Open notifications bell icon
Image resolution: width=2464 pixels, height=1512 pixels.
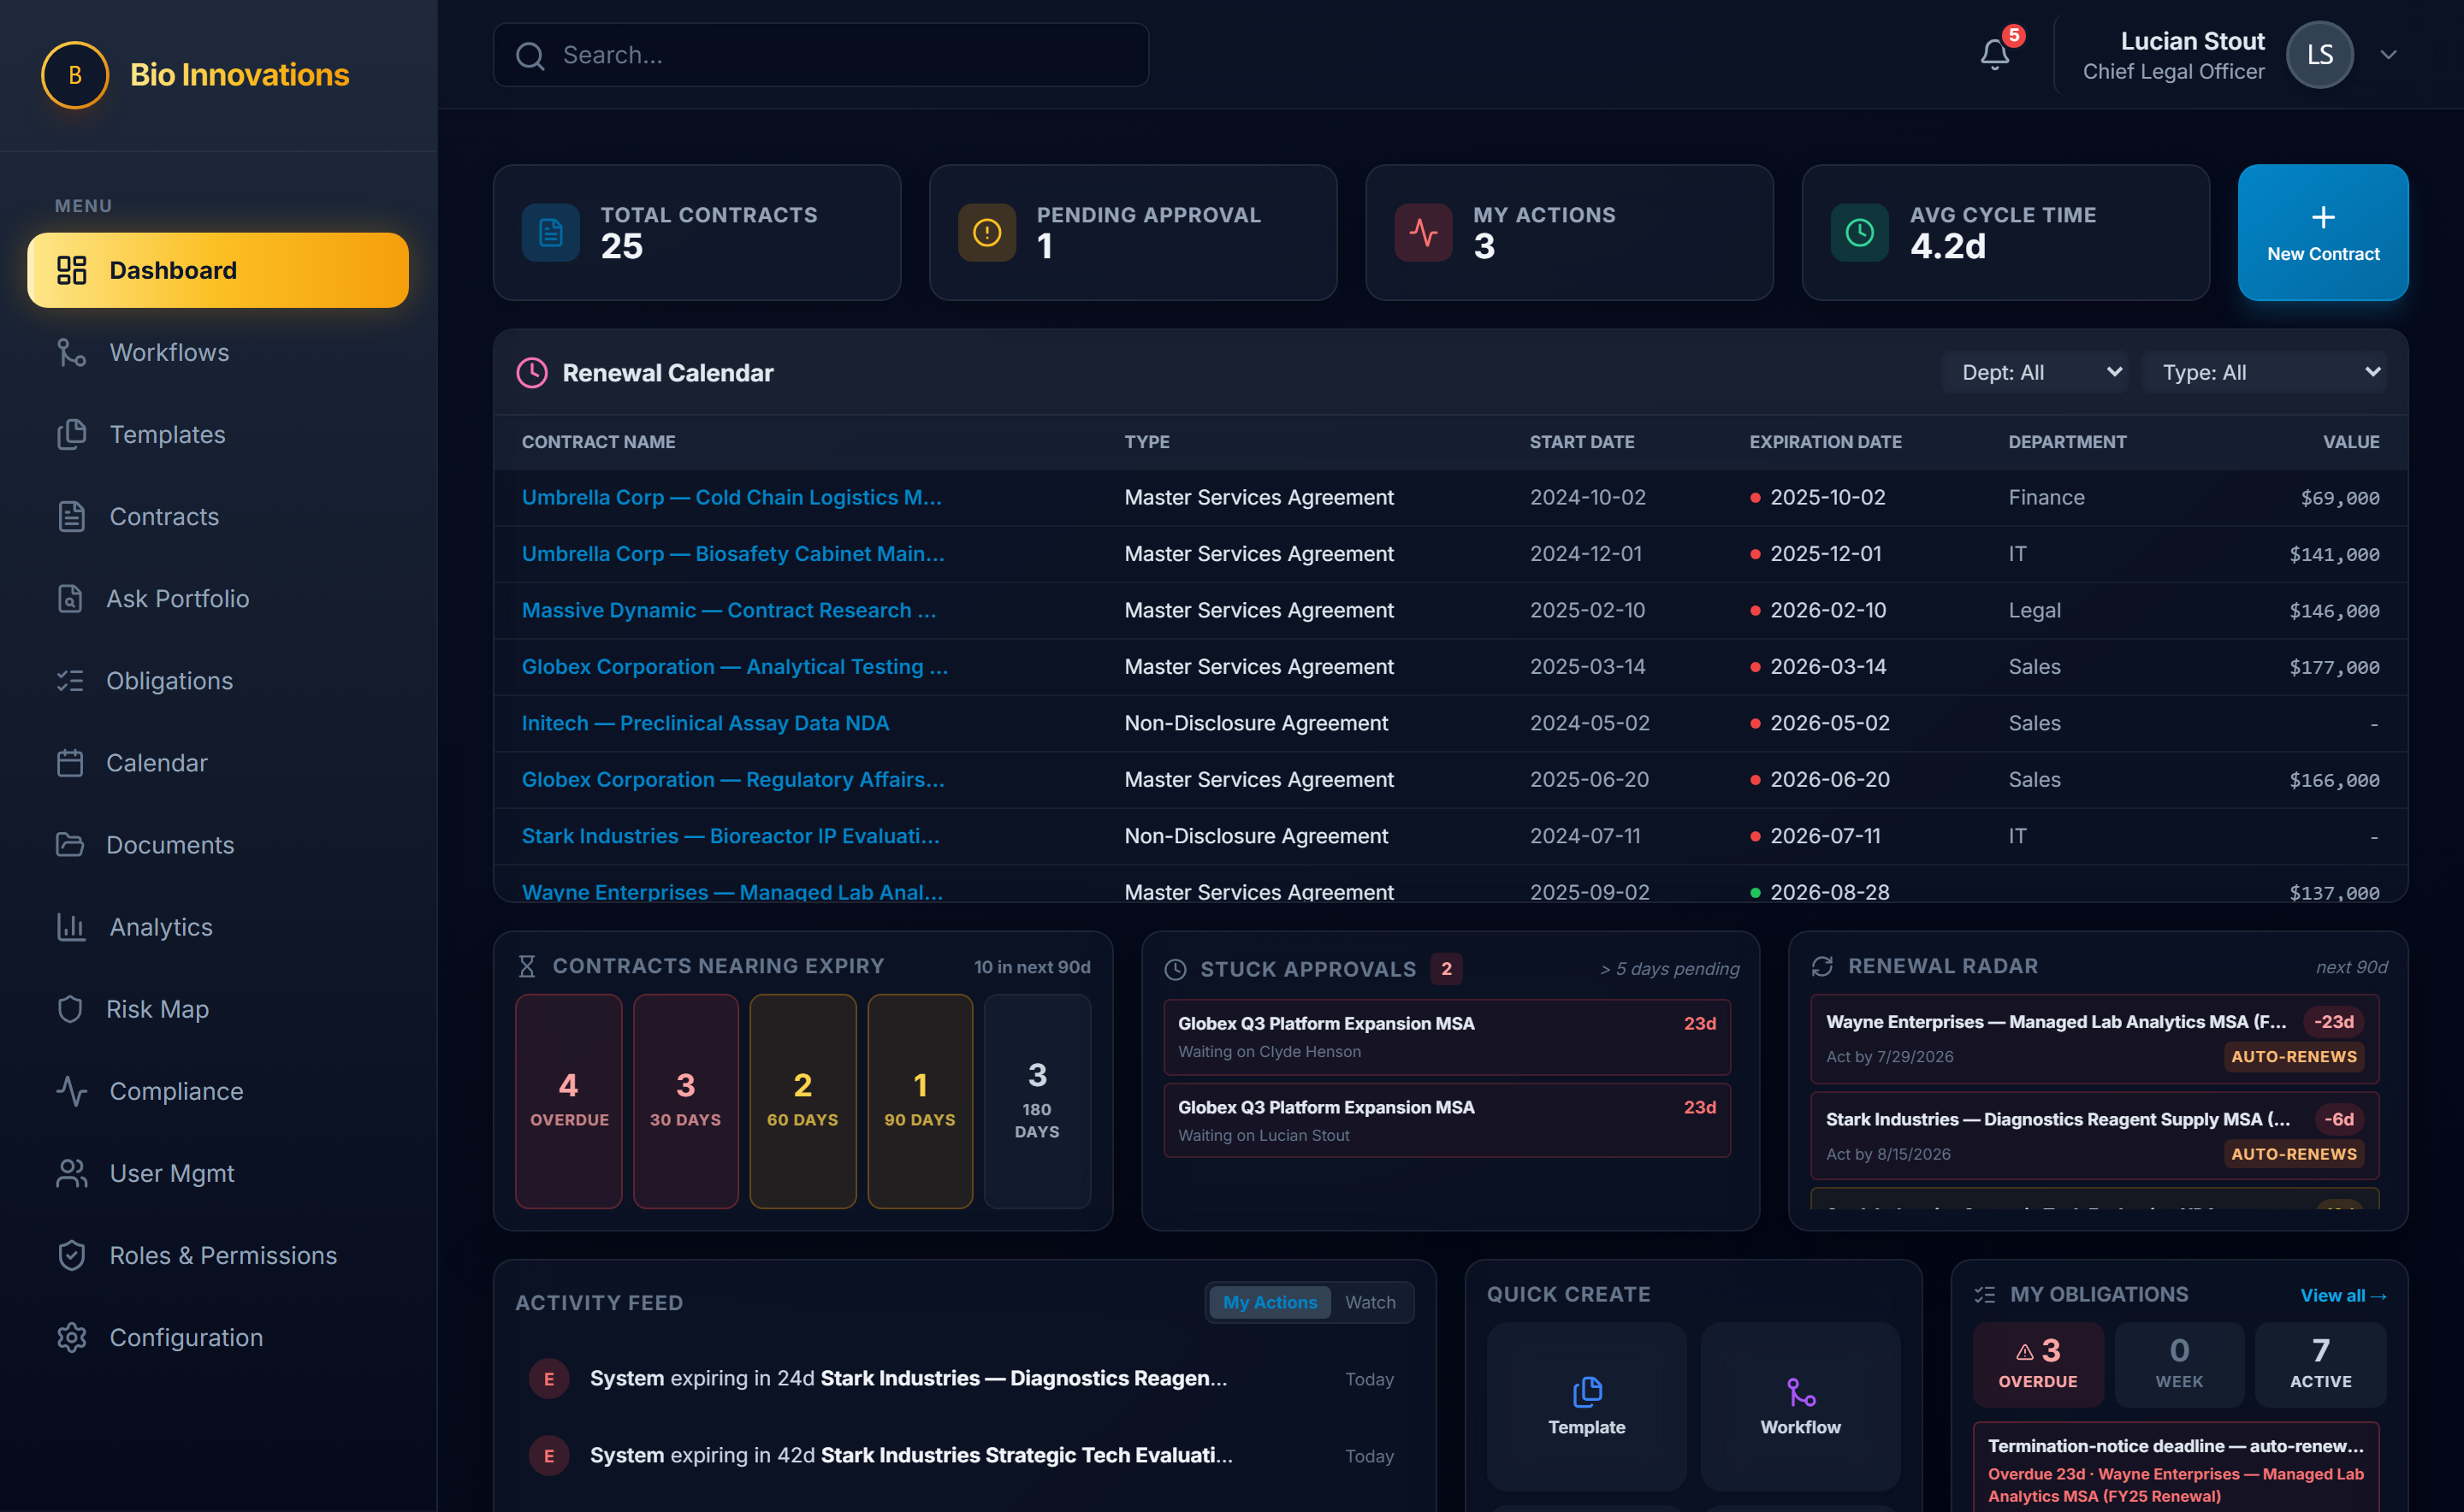[x=1993, y=54]
